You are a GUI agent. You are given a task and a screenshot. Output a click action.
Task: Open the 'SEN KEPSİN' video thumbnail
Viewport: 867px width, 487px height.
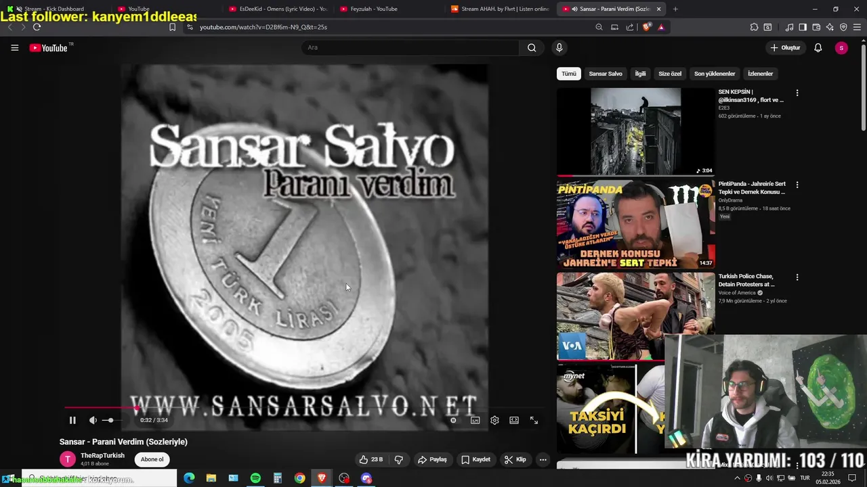click(635, 131)
